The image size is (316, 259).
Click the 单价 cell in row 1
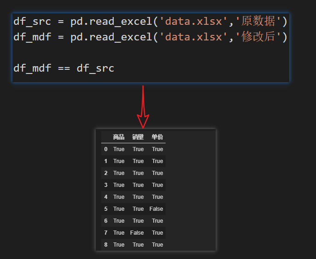point(157,161)
